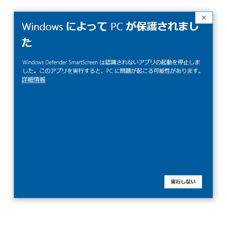Close the SmartScreen dialog with X

[204, 18]
